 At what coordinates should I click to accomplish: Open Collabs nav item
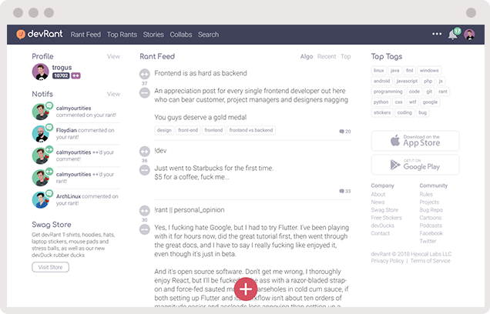point(181,35)
